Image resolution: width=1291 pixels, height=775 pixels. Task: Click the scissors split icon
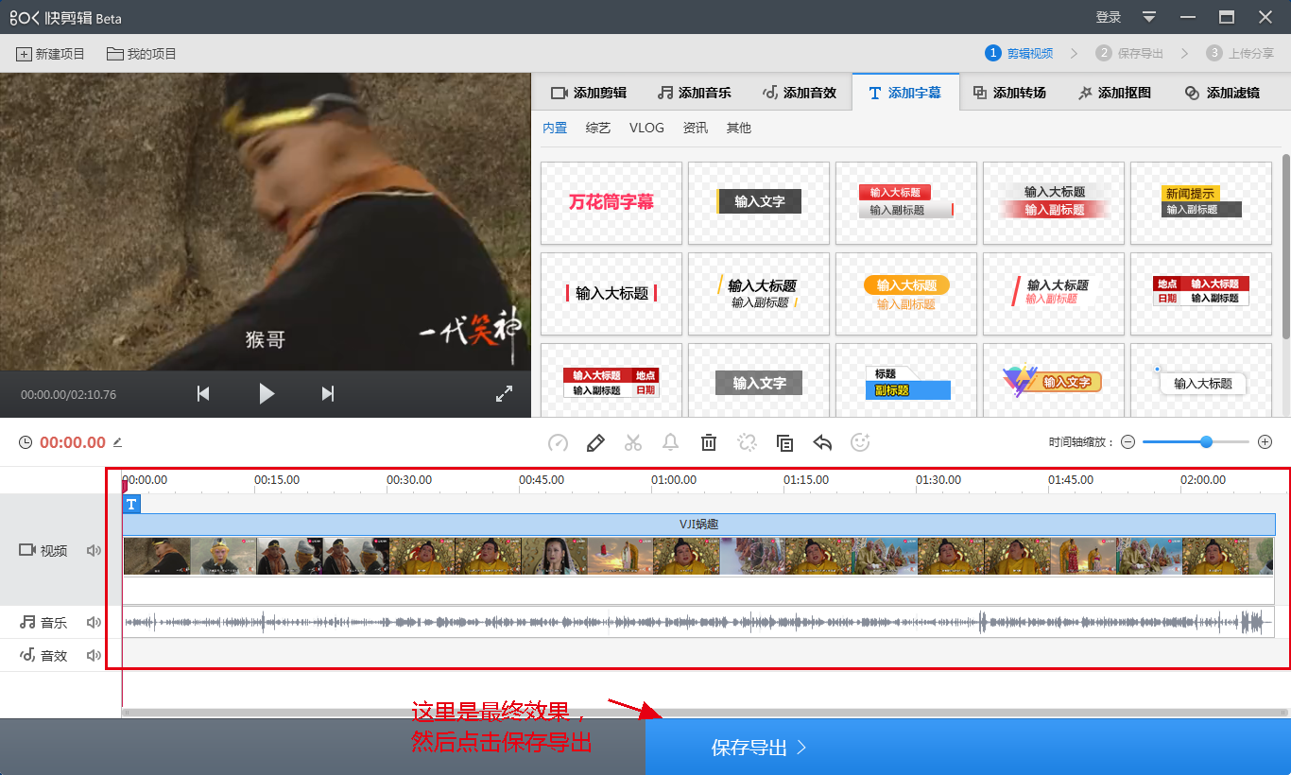[633, 442]
